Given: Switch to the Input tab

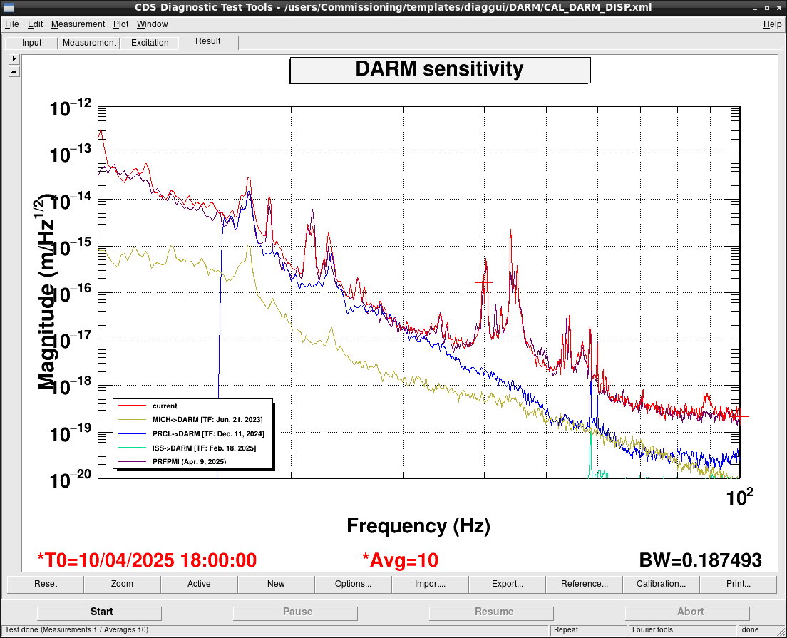Looking at the screenshot, I should point(31,43).
